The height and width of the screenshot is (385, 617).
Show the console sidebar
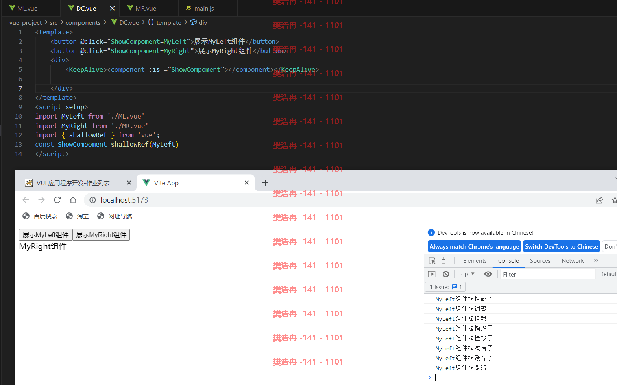pos(432,274)
